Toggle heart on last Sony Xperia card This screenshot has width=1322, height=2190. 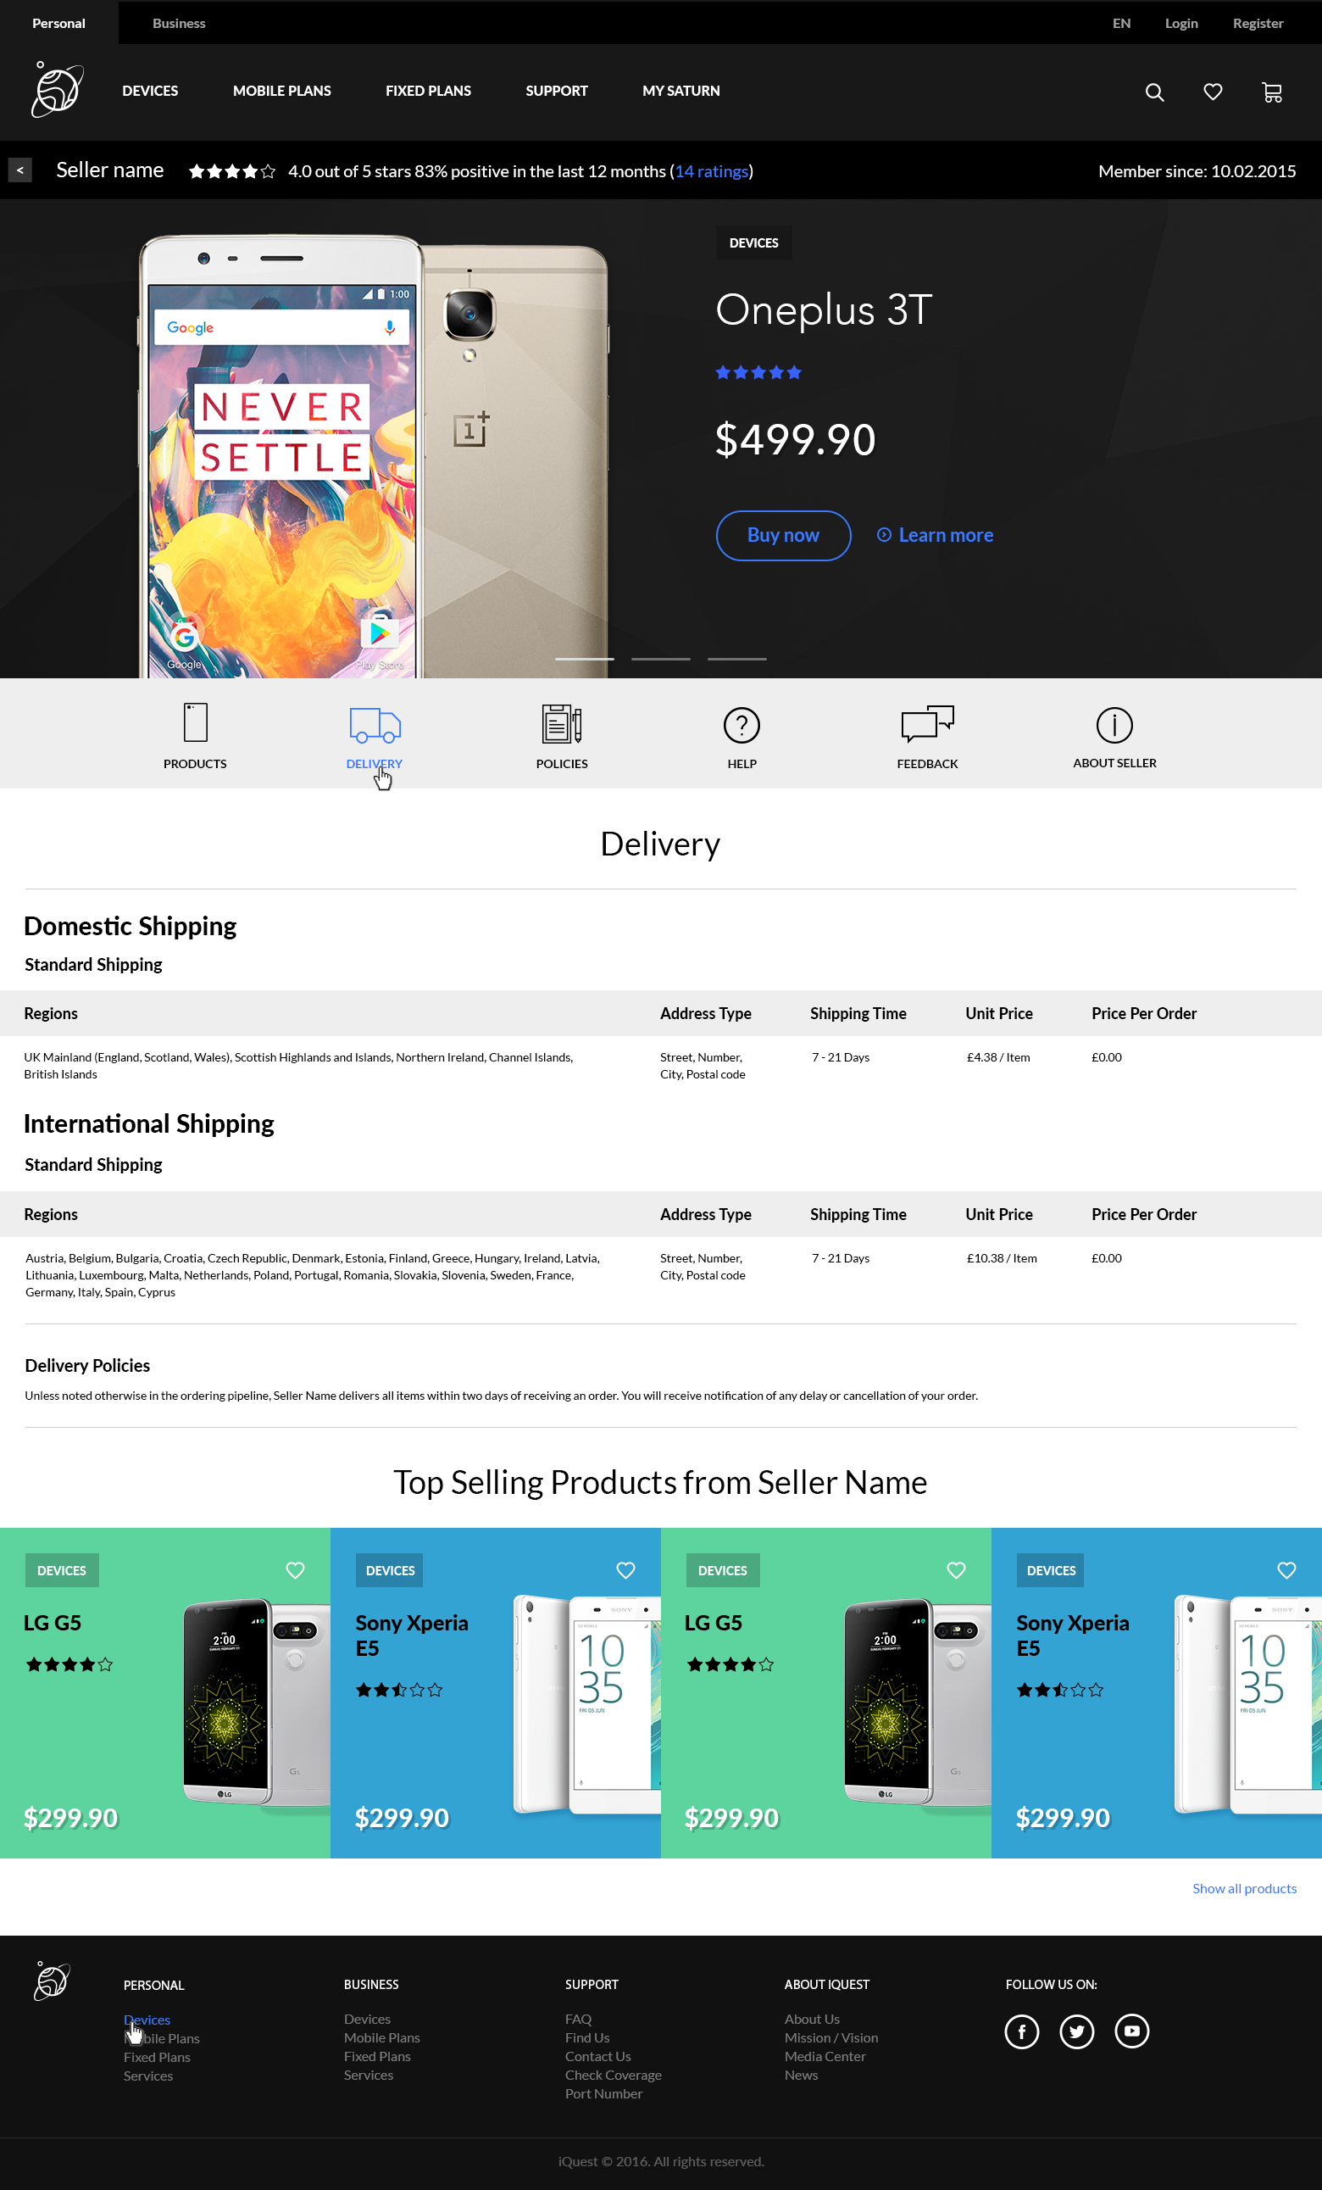tap(1286, 1569)
